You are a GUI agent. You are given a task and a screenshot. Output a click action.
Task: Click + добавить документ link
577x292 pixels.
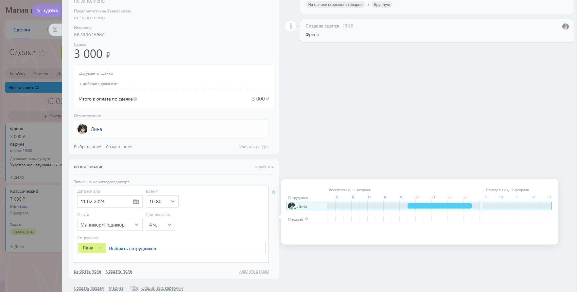click(x=98, y=84)
